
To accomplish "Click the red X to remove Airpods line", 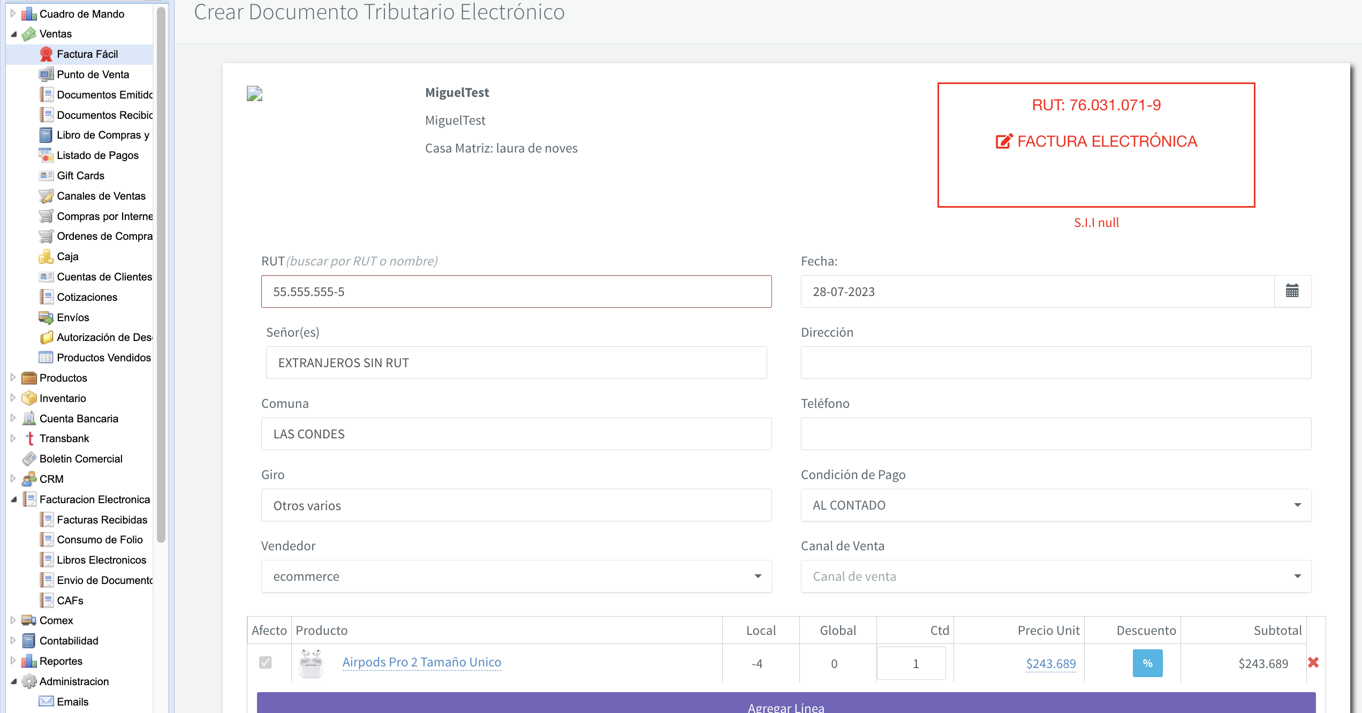I will pos(1313,663).
